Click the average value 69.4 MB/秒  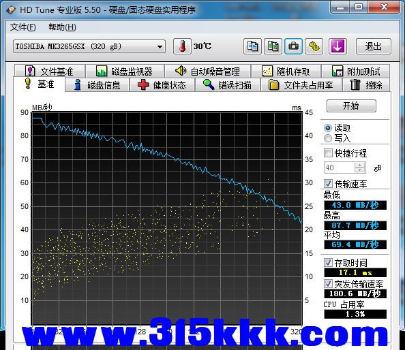355,244
